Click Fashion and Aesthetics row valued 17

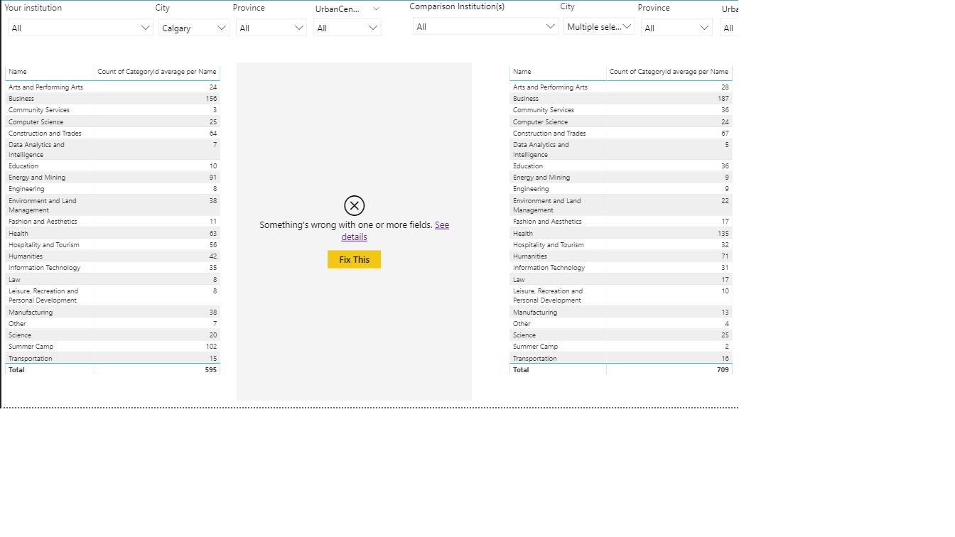[620, 222]
